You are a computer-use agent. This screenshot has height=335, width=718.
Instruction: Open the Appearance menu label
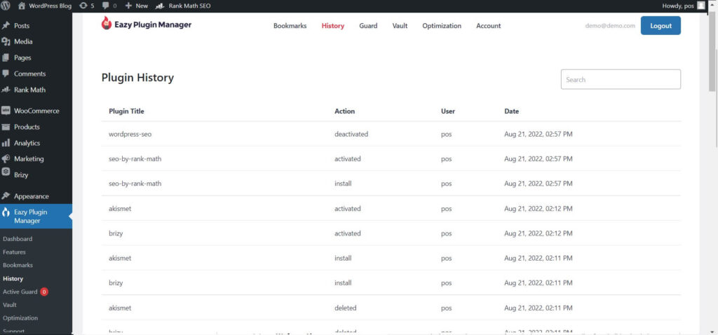click(31, 196)
